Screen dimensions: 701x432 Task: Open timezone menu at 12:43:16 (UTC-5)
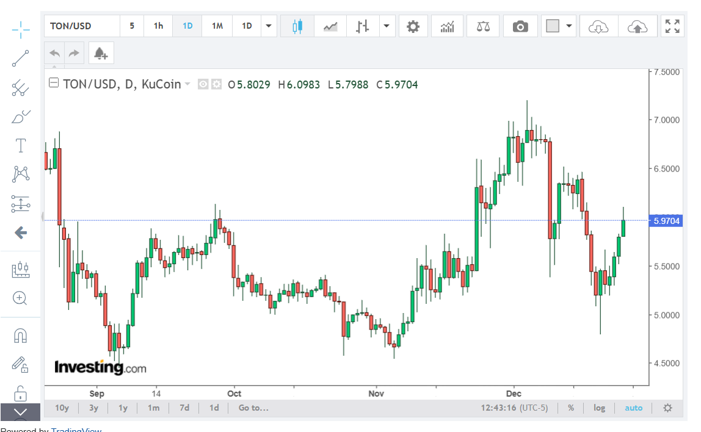514,408
